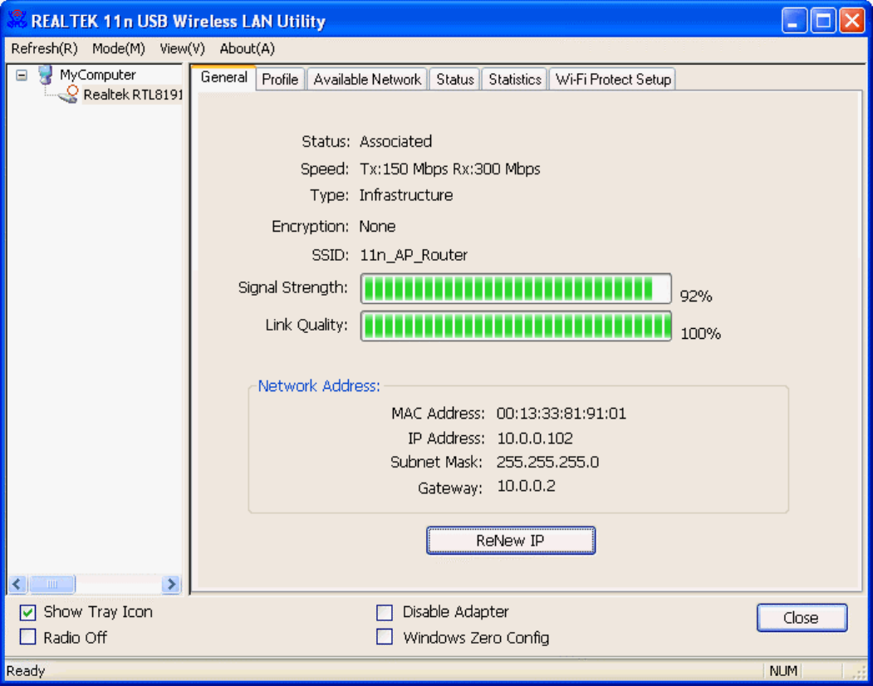Click the Close button at bottom right
The height and width of the screenshot is (686, 873).
[802, 618]
